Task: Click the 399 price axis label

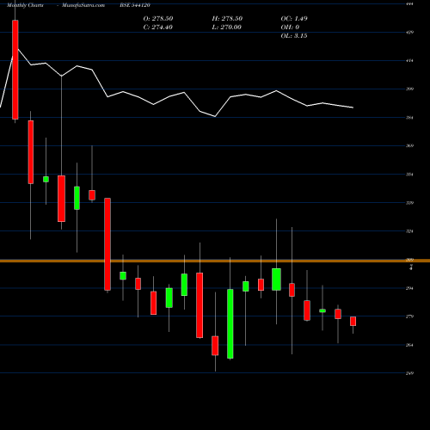Action: (x=409, y=89)
